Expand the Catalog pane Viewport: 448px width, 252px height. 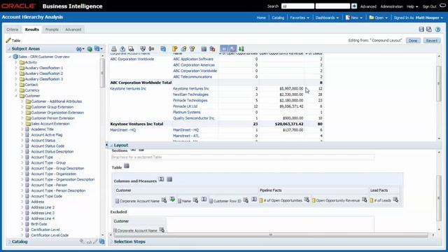pos(9,241)
